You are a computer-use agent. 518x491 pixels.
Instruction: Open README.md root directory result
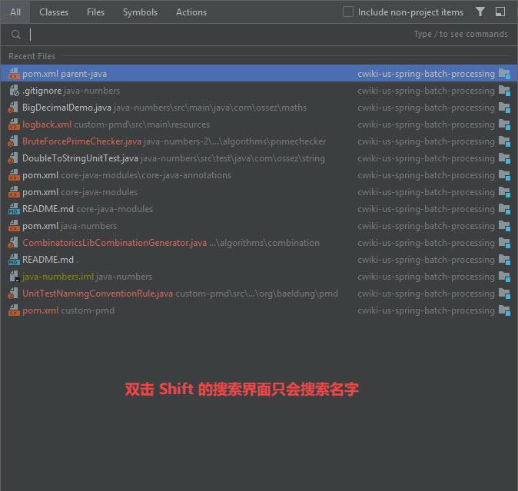tap(259, 260)
